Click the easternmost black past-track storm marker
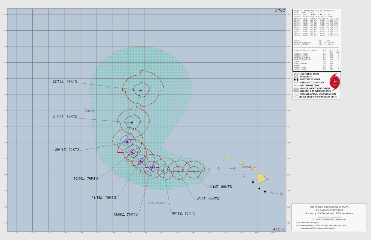The height and width of the screenshot is (240, 371). (x=265, y=191)
